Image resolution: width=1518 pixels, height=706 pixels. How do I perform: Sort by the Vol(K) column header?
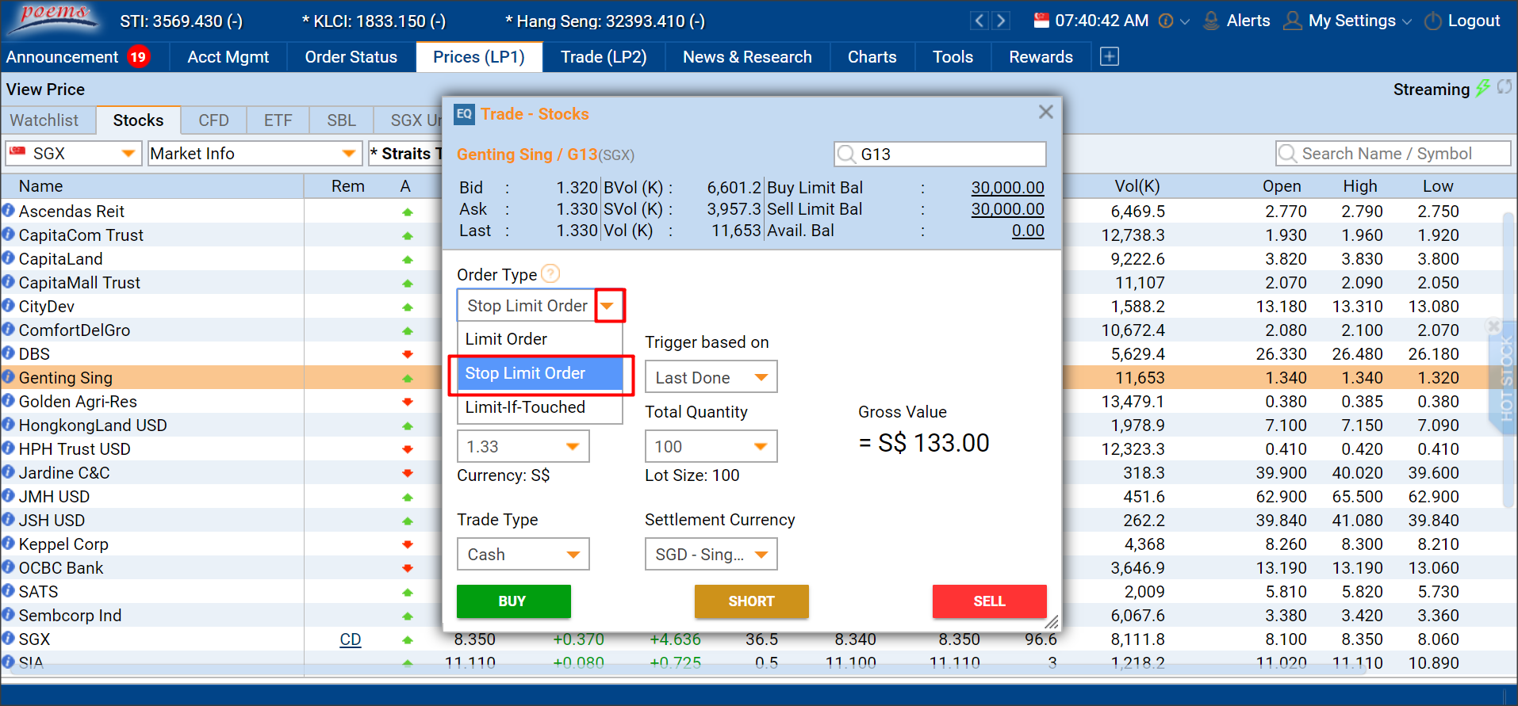(1137, 186)
